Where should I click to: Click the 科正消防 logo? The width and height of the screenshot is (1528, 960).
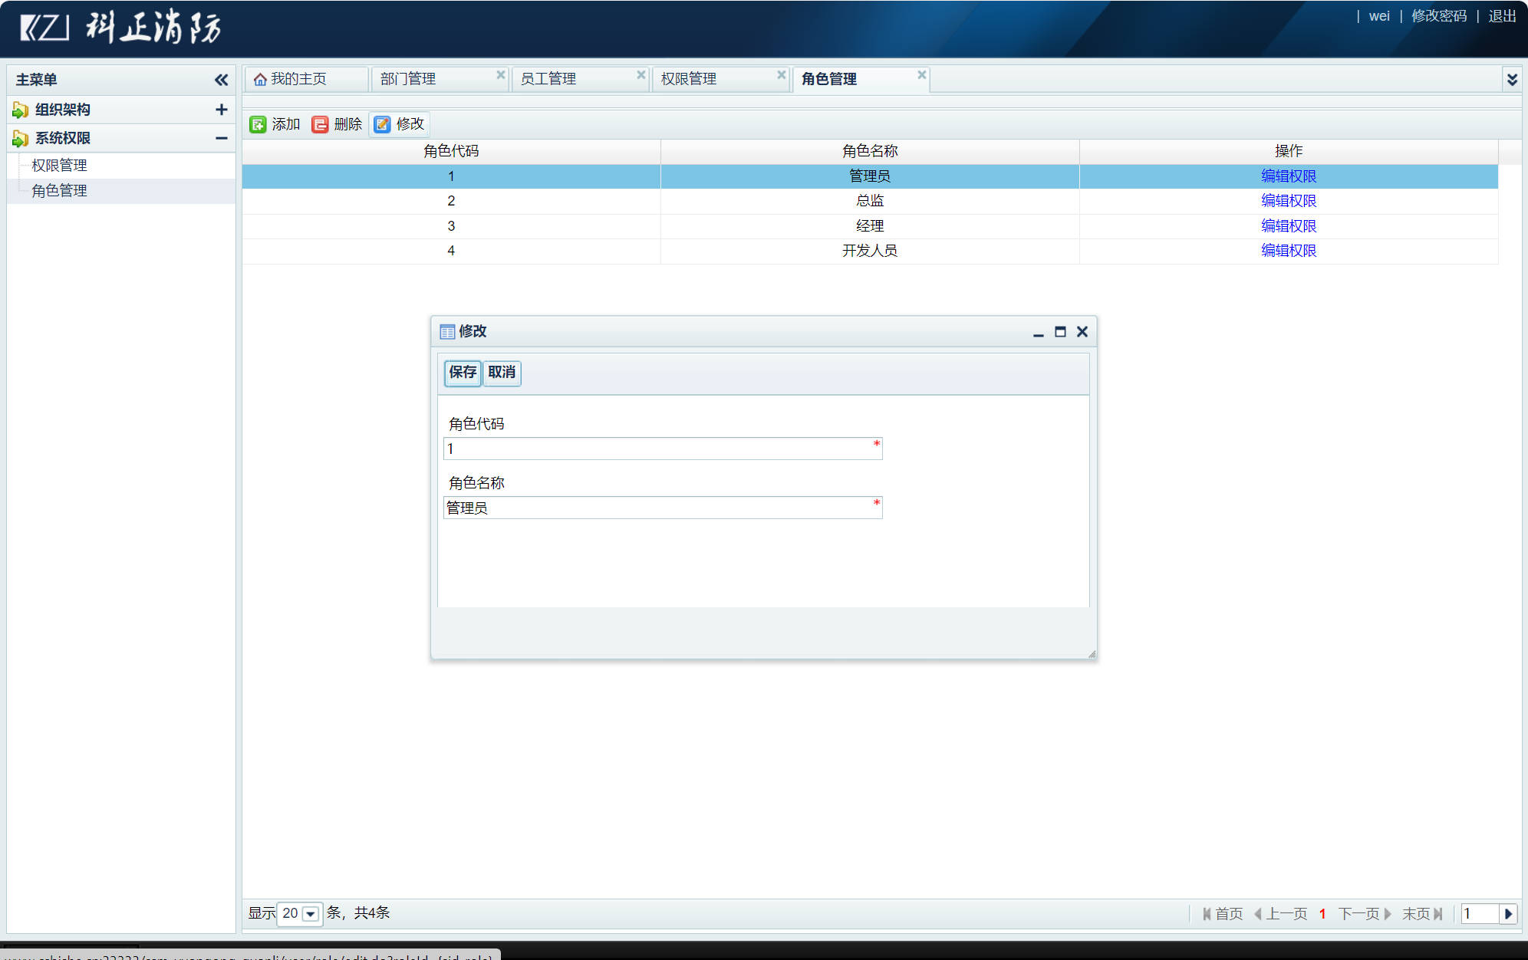point(119,27)
